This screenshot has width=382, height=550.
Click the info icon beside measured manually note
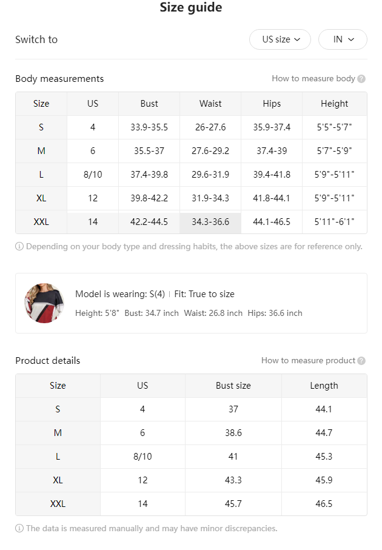click(x=19, y=528)
